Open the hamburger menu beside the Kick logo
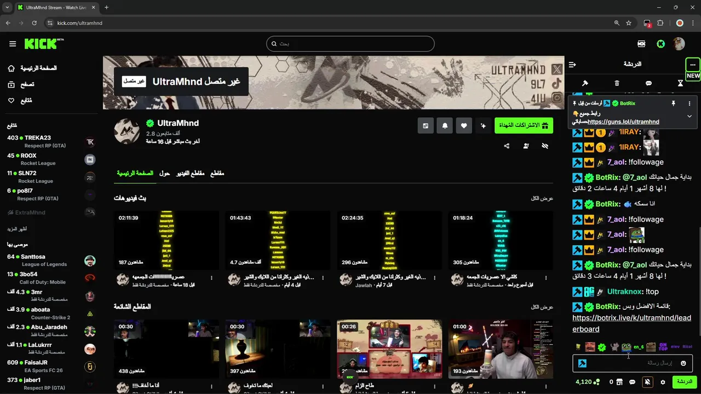Viewport: 701px width, 394px height. coord(13,44)
